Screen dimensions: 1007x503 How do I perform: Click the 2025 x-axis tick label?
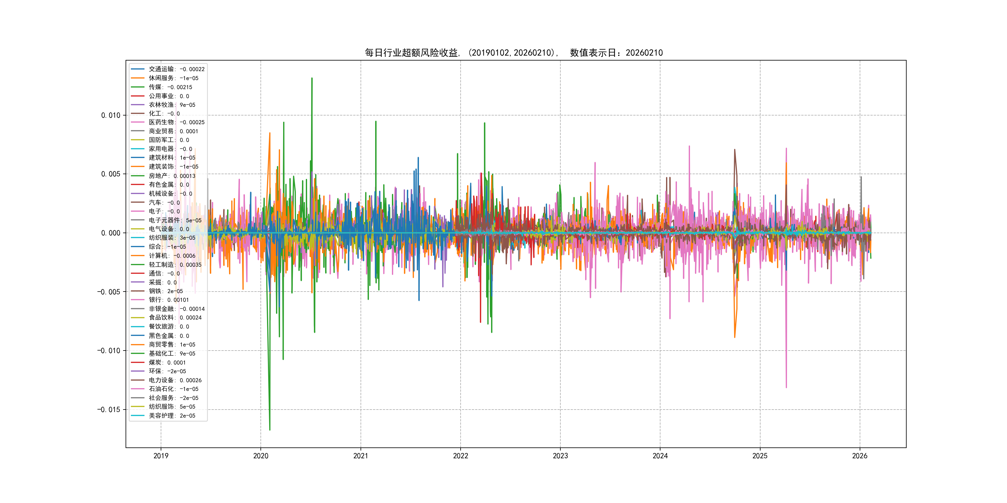760,456
